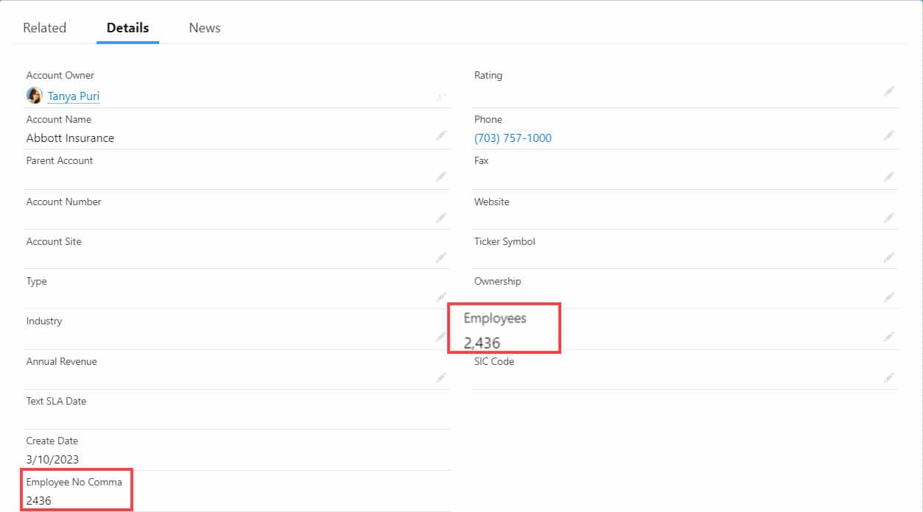Edit the Phone number field

coord(889,135)
